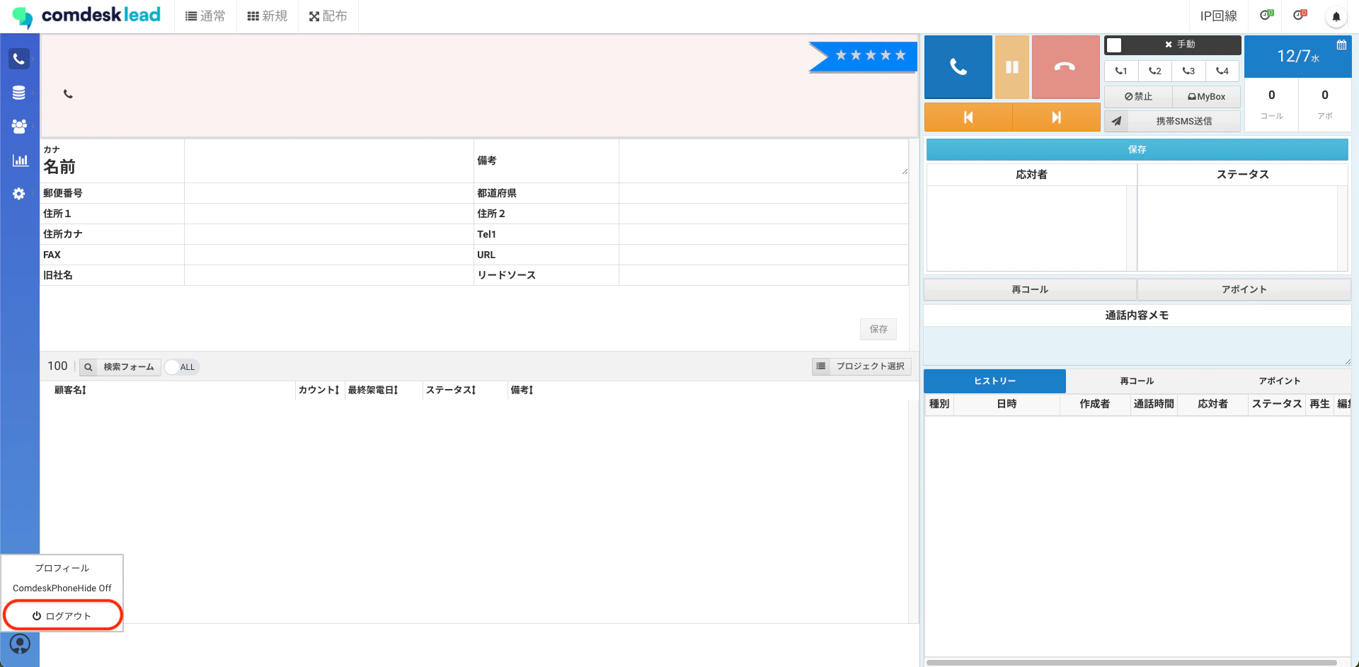Screen dimensions: 1359x667
Task: Click the URL input field
Action: [763, 255]
